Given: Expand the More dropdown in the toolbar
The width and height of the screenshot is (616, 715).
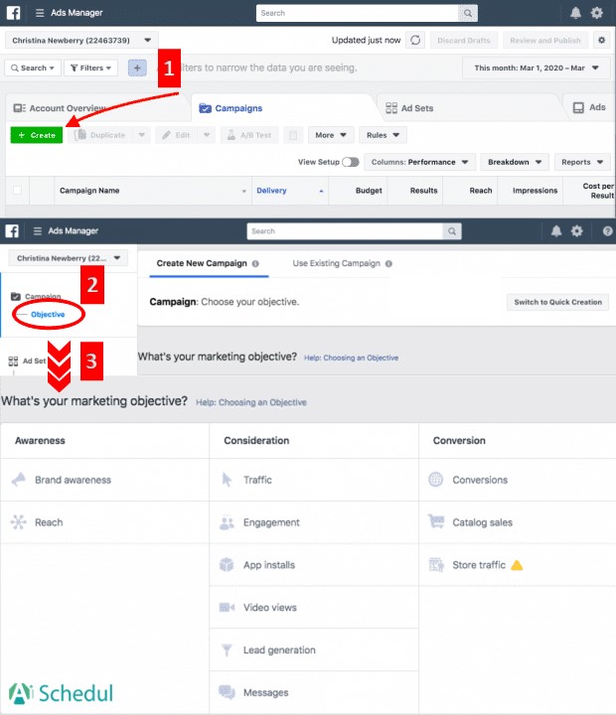Looking at the screenshot, I should pos(331,135).
